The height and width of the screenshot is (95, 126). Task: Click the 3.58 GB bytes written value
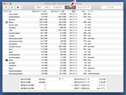click(x=44, y=14)
